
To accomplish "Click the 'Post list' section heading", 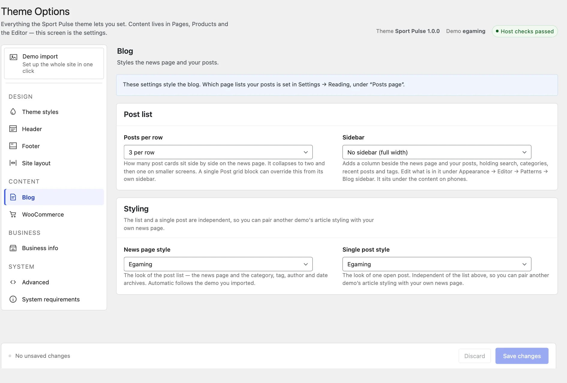I will pos(138,114).
